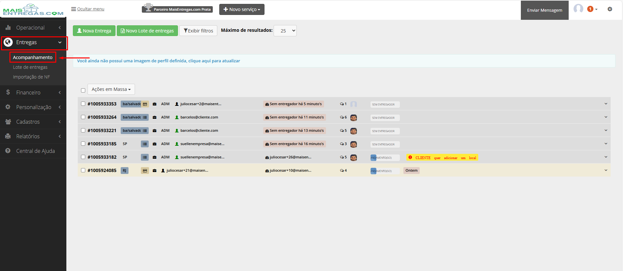Screen dimensions: 623x271
Task: Expand row details for order #1005933182
Action: tap(606, 157)
